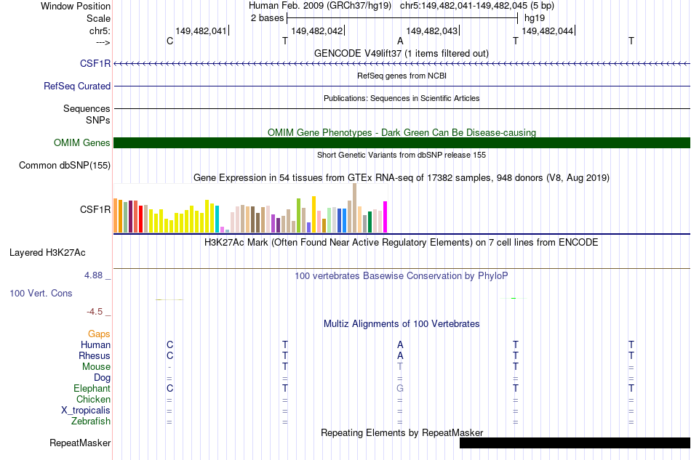Click the hg19 assembly label by the scale
Viewport: 691px width, 460px height.
pyautogui.click(x=534, y=18)
